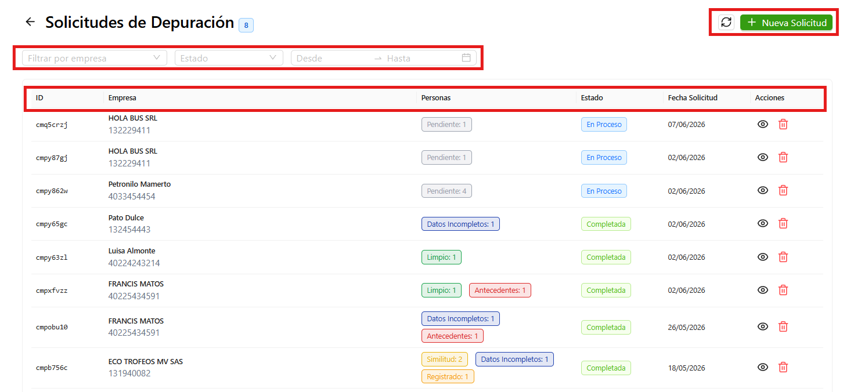Screen dimensions: 843x392
Task: Show details for request cmpxfvzz
Action: coord(763,290)
